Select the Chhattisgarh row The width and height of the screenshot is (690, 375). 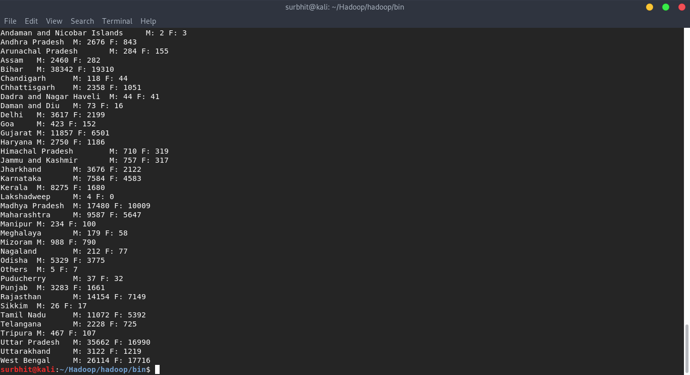pyautogui.click(x=71, y=87)
